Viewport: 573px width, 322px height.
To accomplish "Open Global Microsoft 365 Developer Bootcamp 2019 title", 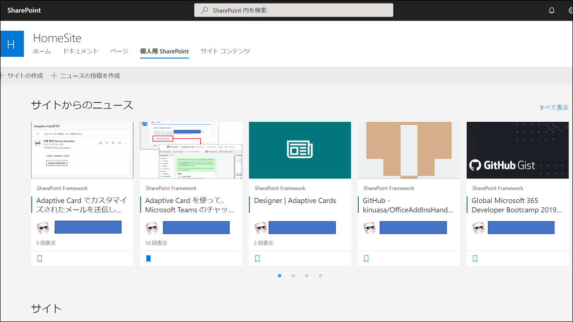I will click(517, 205).
